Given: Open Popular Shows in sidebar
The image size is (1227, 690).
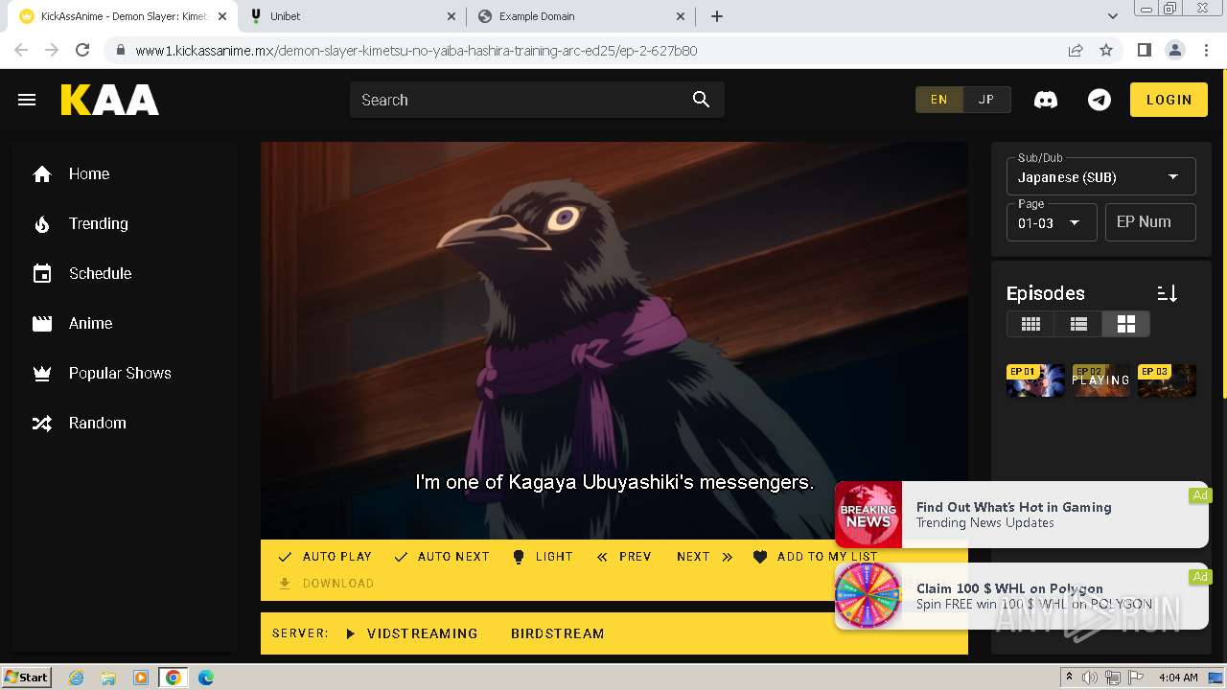Looking at the screenshot, I should coord(125,373).
